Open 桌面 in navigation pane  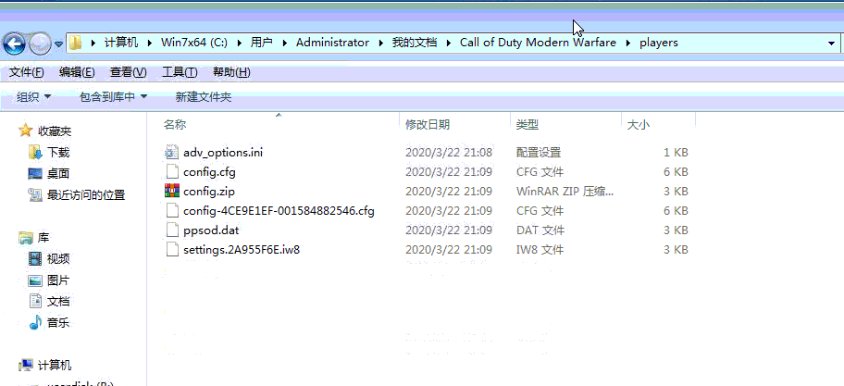click(x=58, y=174)
